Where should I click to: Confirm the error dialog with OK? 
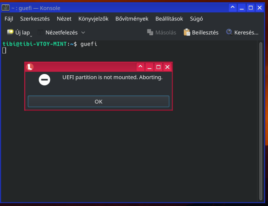point(98,101)
